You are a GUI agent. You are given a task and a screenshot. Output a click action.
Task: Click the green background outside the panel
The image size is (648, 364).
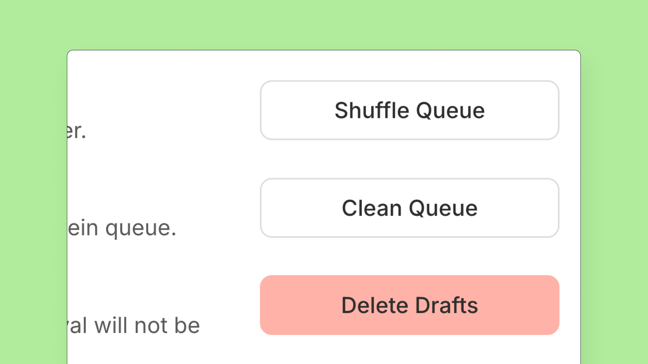[x=324, y=24]
